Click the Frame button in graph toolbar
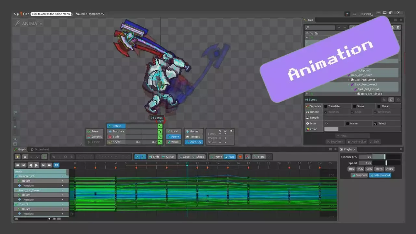The width and height of the screenshot is (416, 234). (x=216, y=157)
